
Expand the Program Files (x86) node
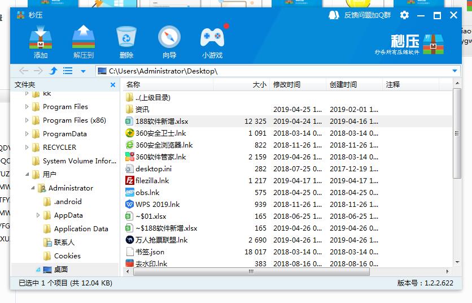(27, 120)
